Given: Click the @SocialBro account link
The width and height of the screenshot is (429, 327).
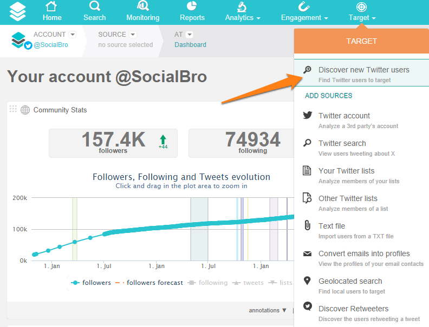Looking at the screenshot, I should tap(51, 45).
